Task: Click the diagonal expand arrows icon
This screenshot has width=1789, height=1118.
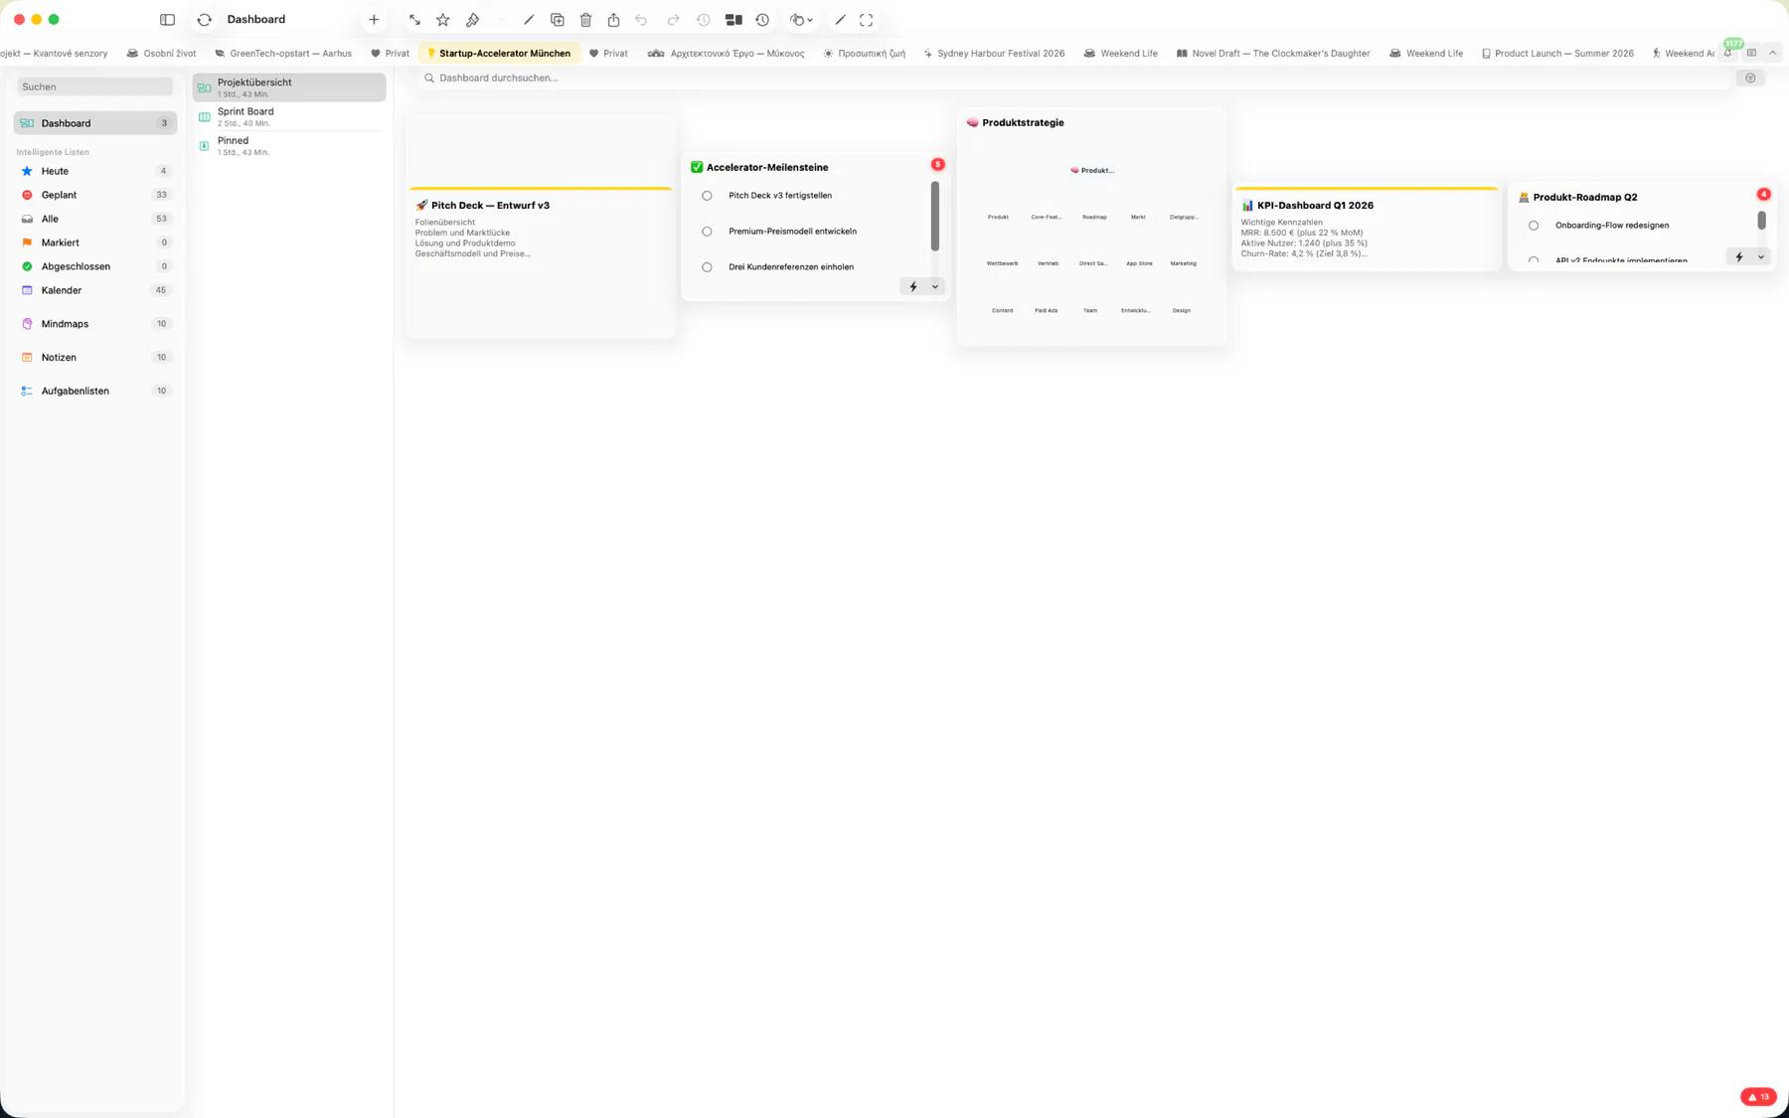Action: pyautogui.click(x=414, y=20)
